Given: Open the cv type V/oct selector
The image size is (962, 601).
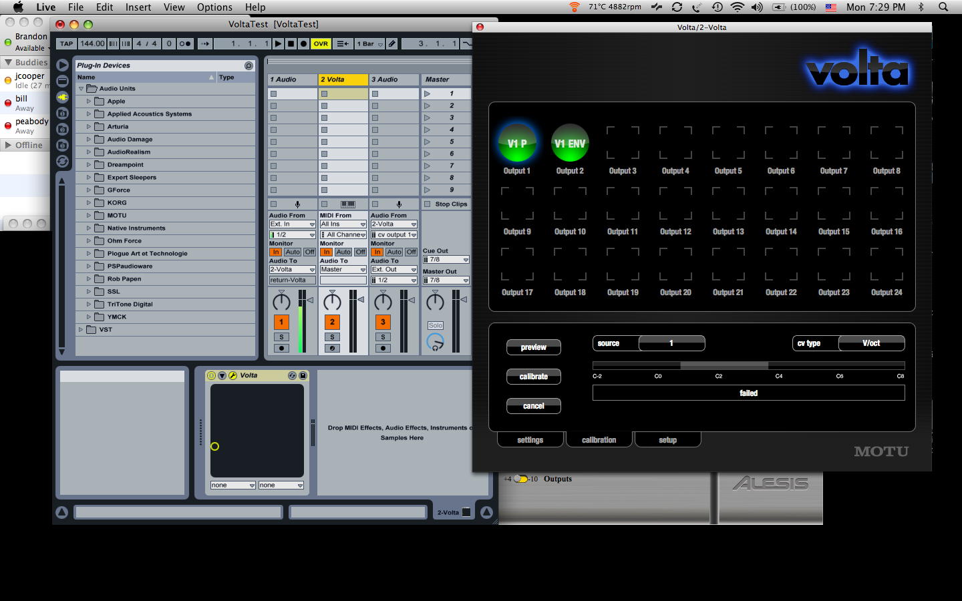Looking at the screenshot, I should click(872, 343).
